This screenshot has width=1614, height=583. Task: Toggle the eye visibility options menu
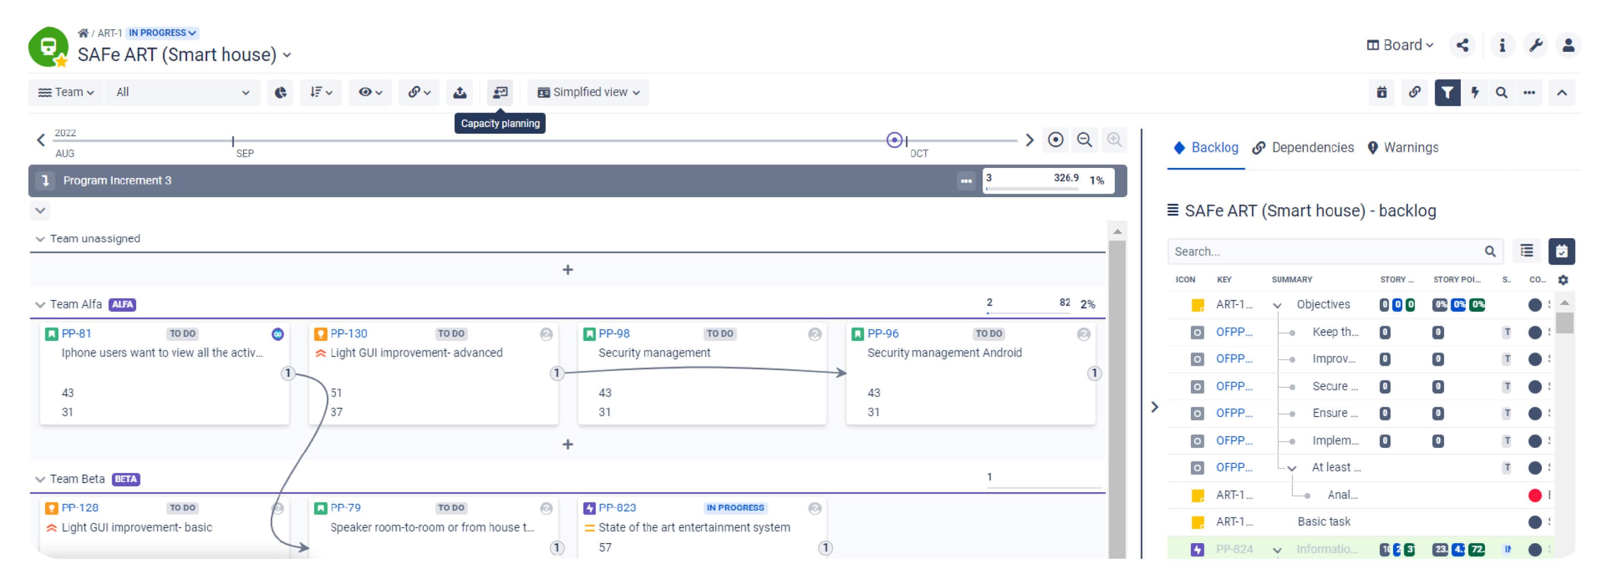(370, 93)
